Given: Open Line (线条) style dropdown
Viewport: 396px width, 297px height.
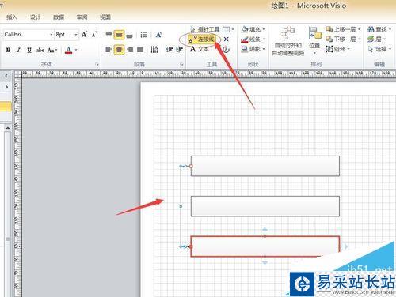Looking at the screenshot, I should 253,39.
